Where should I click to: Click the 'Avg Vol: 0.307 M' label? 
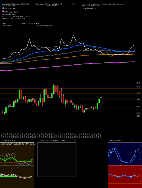[91, 5]
